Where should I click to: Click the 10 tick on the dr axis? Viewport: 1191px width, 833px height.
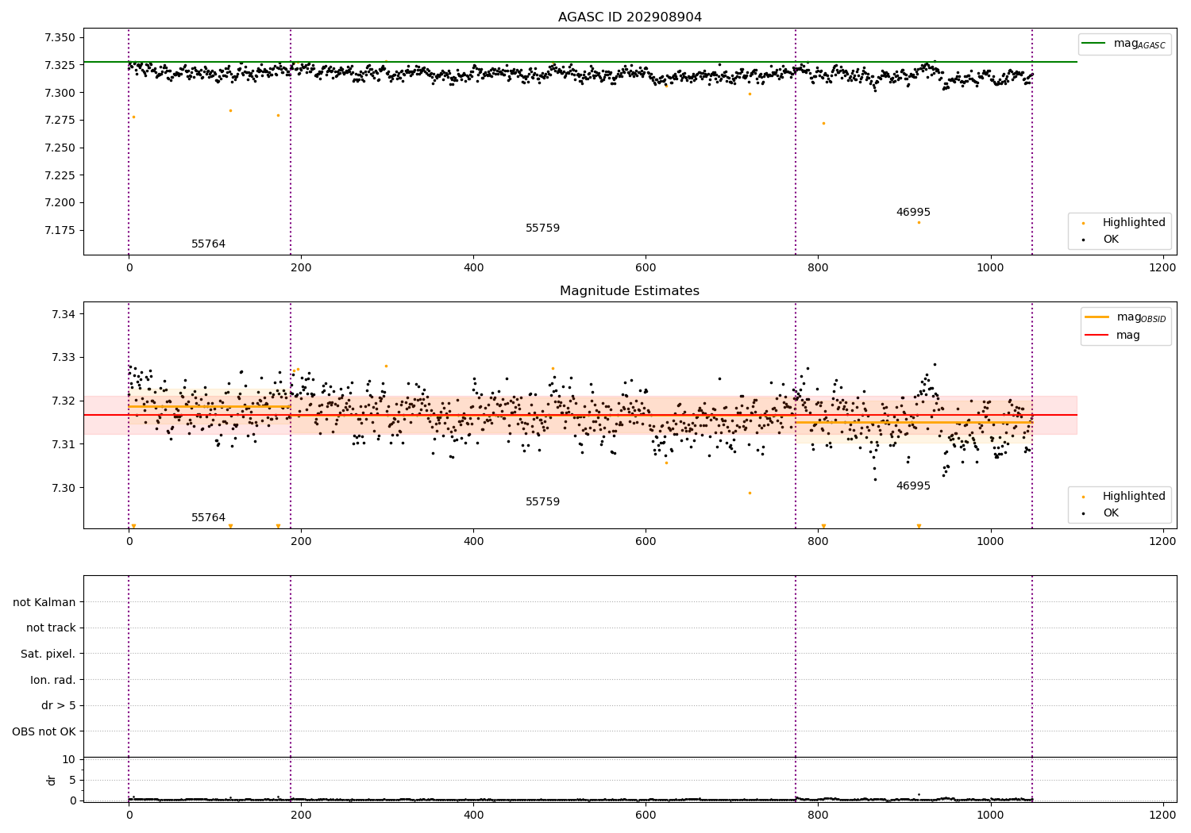click(x=69, y=759)
